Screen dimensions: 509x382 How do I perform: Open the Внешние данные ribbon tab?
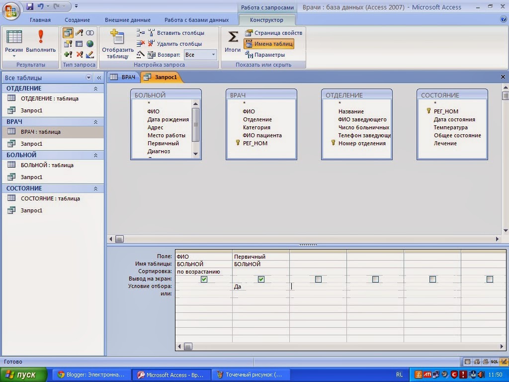click(128, 20)
